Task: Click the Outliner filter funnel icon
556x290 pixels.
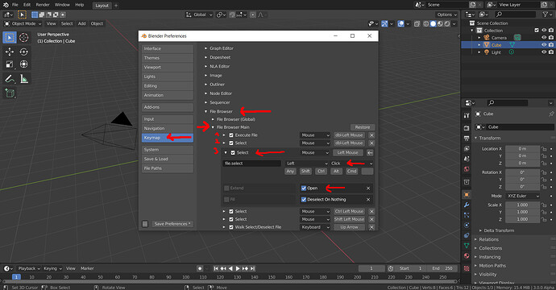Action: (546, 14)
